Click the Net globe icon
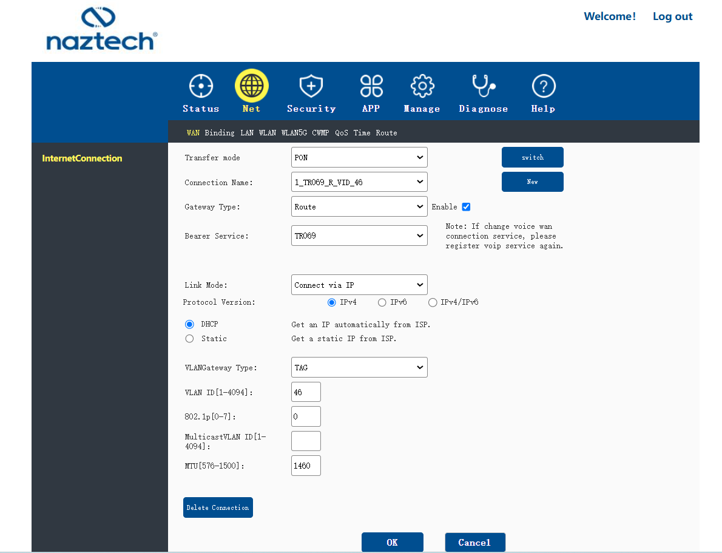Viewport: 722px width, 553px height. click(x=252, y=86)
